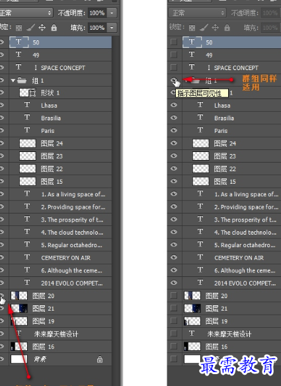Select 图层 24 thumbnail in left panel
This screenshot has height=386, width=281.
coord(28,143)
